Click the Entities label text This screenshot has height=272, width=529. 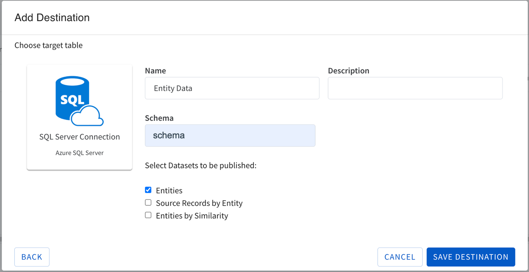click(x=169, y=191)
